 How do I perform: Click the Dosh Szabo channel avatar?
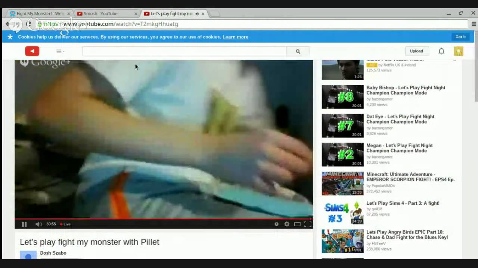point(28,255)
